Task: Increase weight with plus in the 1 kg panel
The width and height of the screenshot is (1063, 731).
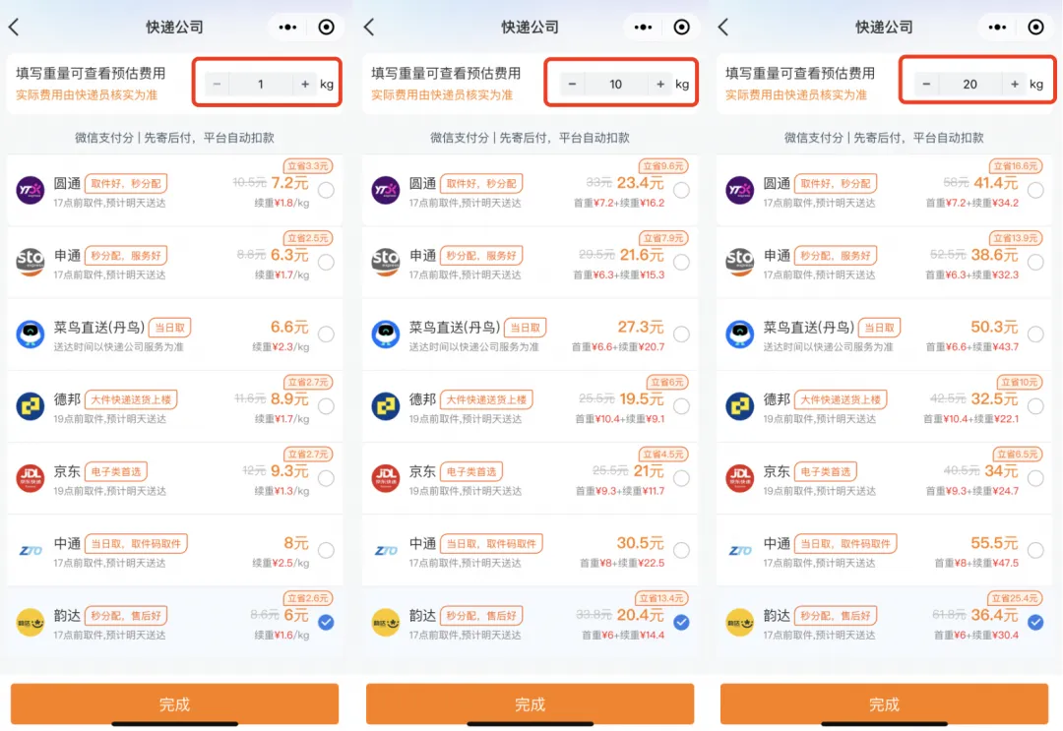Action: click(x=305, y=84)
